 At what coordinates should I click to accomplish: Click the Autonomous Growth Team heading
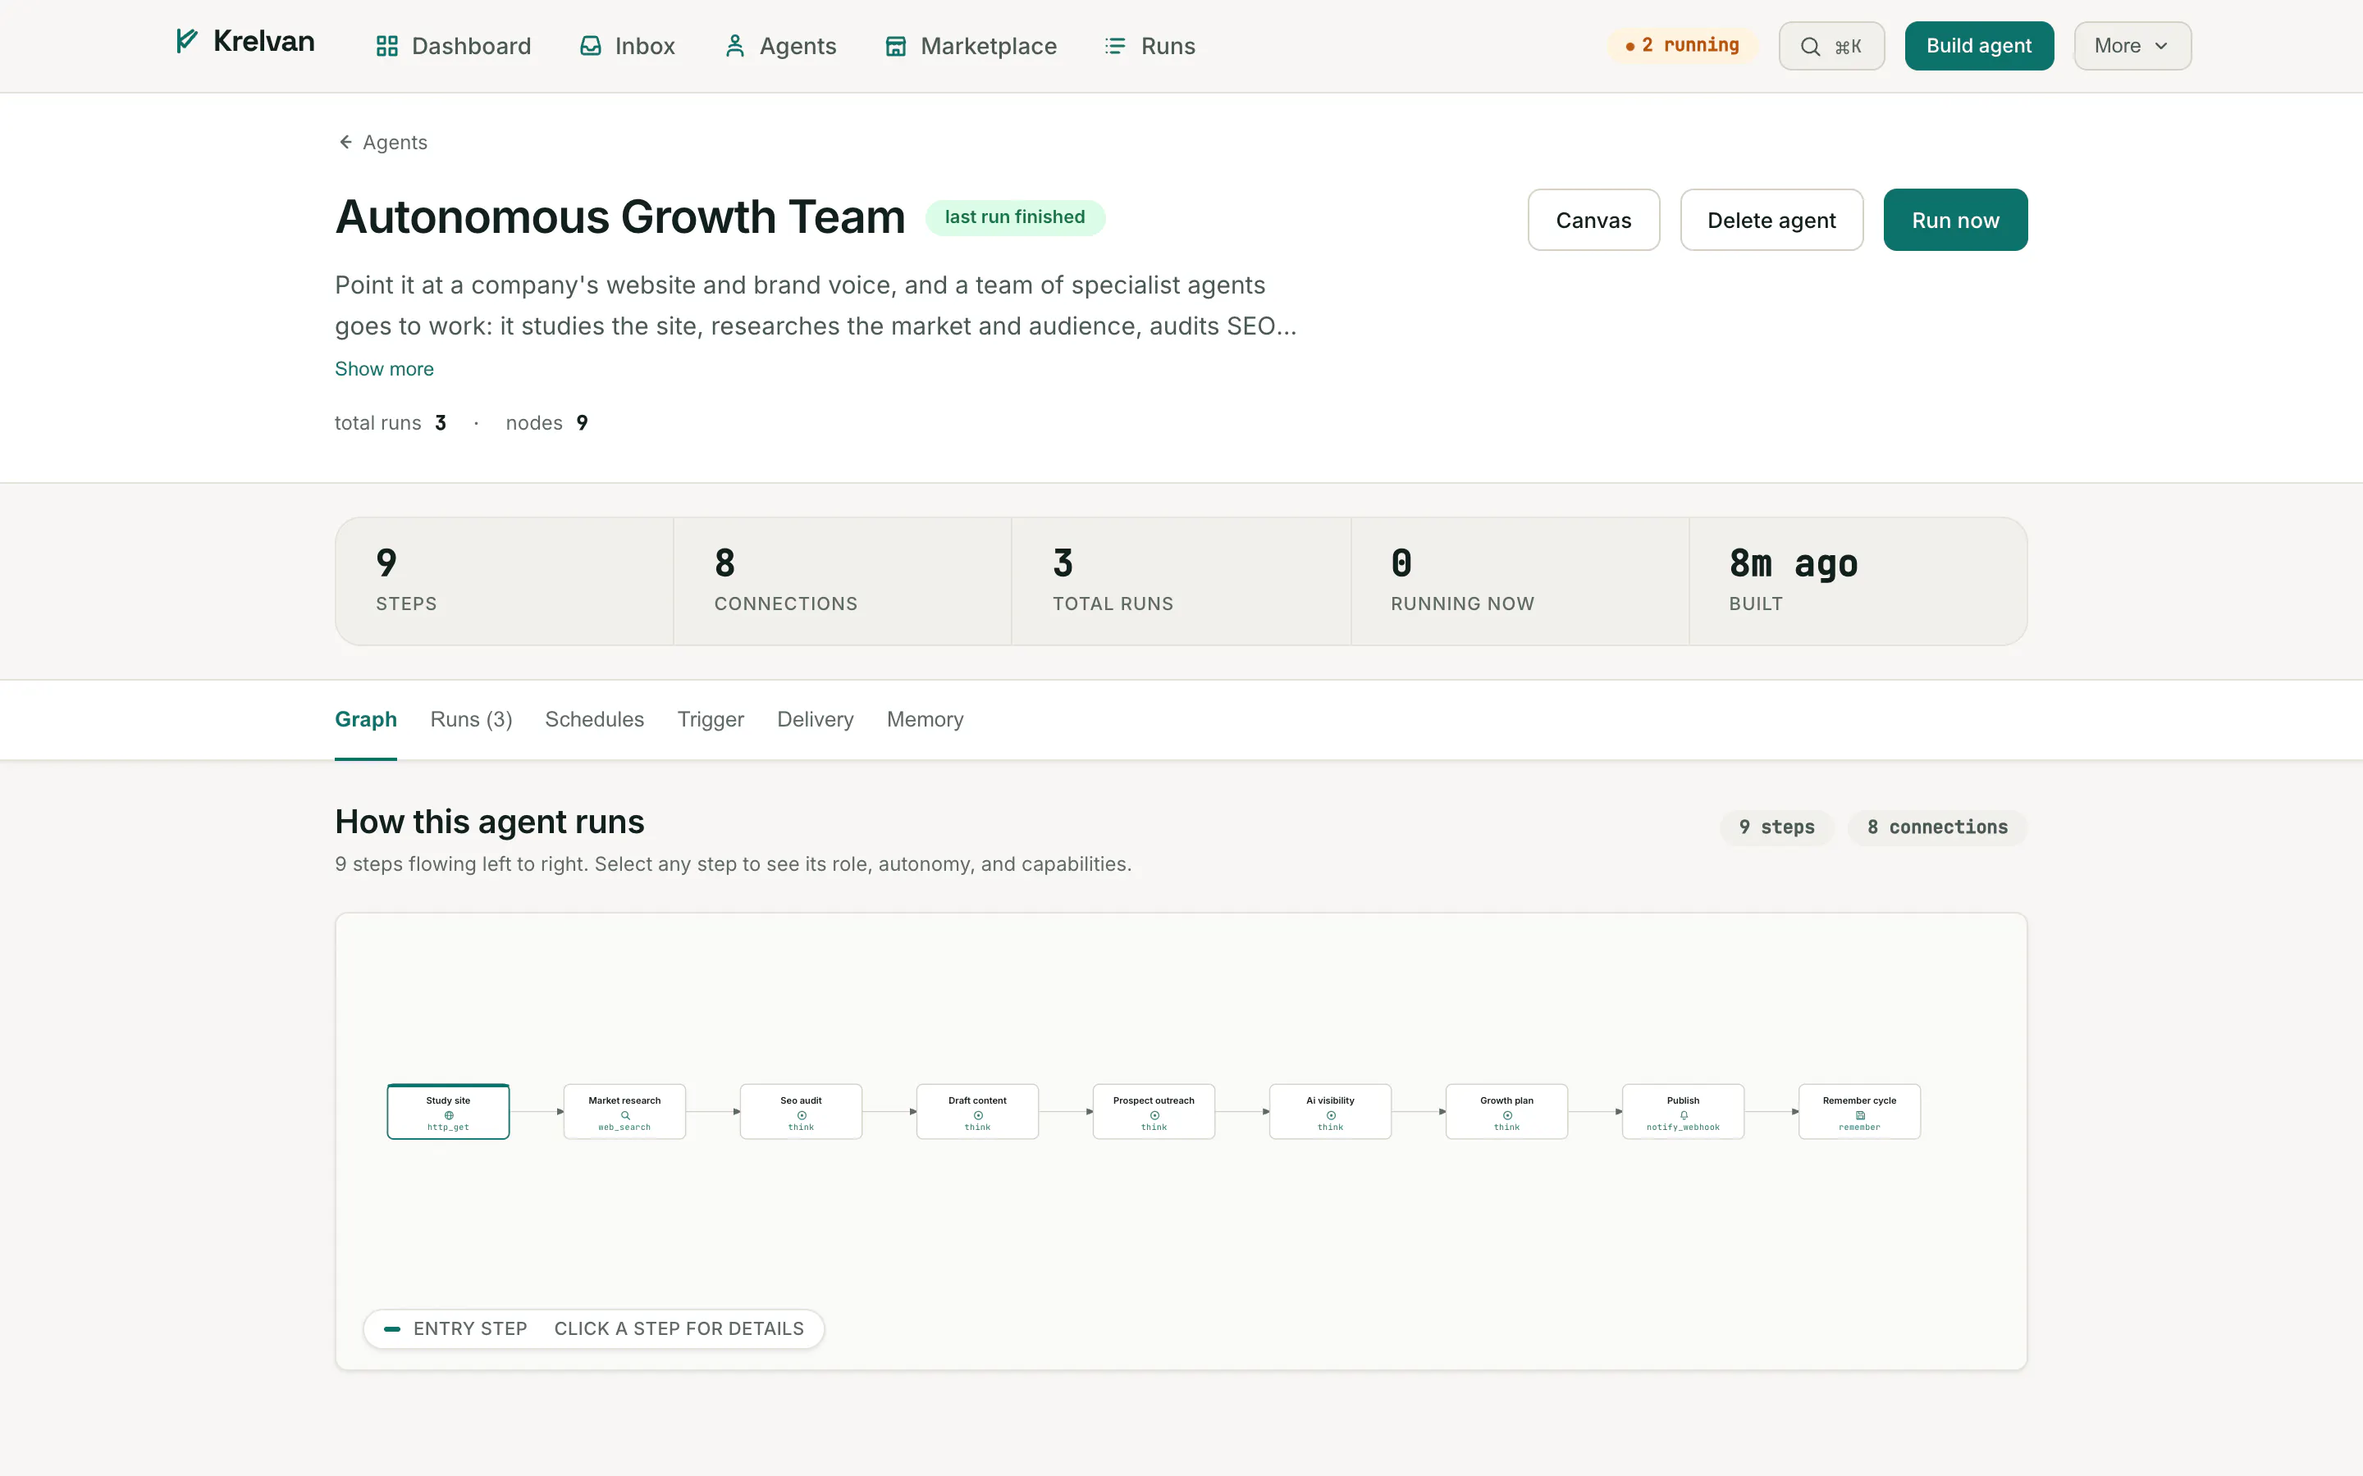point(621,216)
